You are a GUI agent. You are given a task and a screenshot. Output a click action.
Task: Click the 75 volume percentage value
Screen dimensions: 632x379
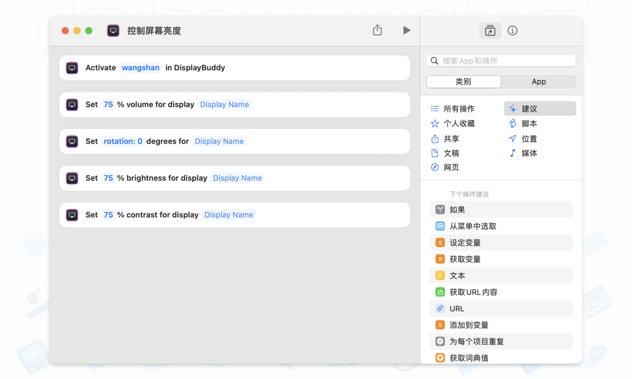pos(108,104)
